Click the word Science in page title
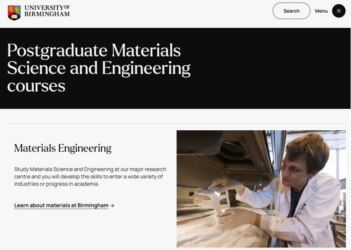Screen dimensions: 351x250 click(x=36, y=68)
